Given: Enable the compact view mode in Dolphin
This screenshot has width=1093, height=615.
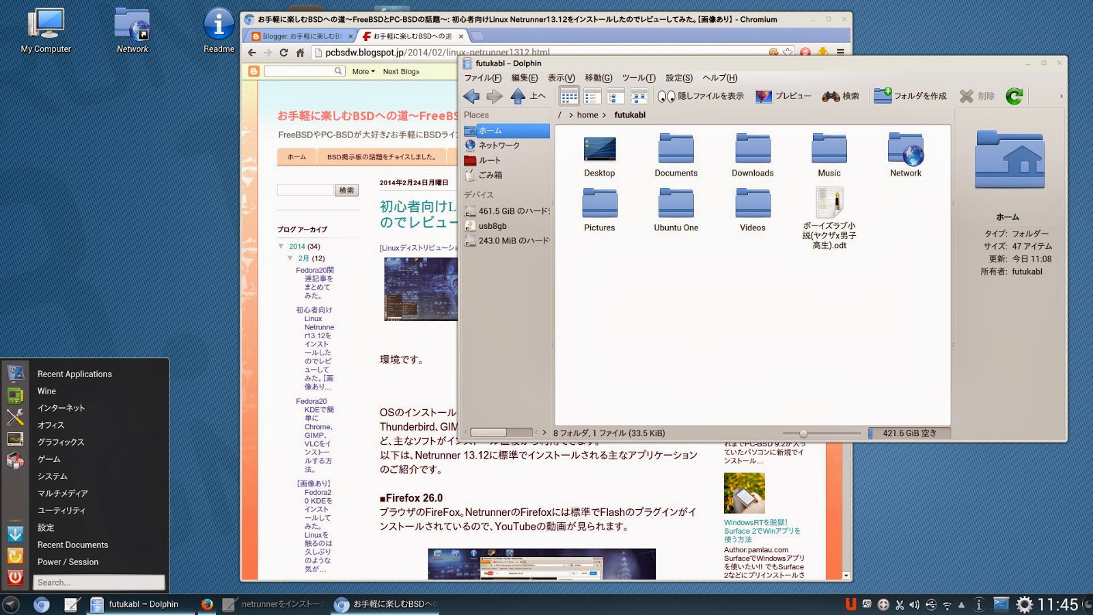Looking at the screenshot, I should [x=639, y=96].
